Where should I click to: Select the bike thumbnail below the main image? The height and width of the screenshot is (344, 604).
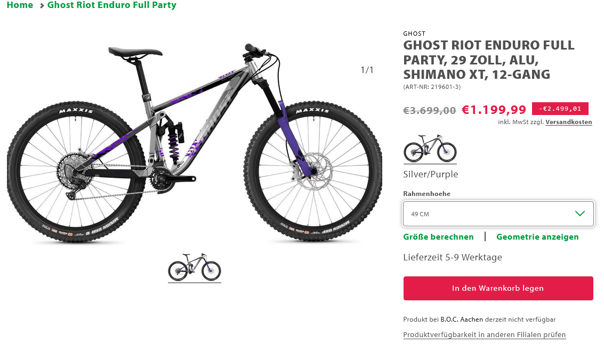[195, 267]
